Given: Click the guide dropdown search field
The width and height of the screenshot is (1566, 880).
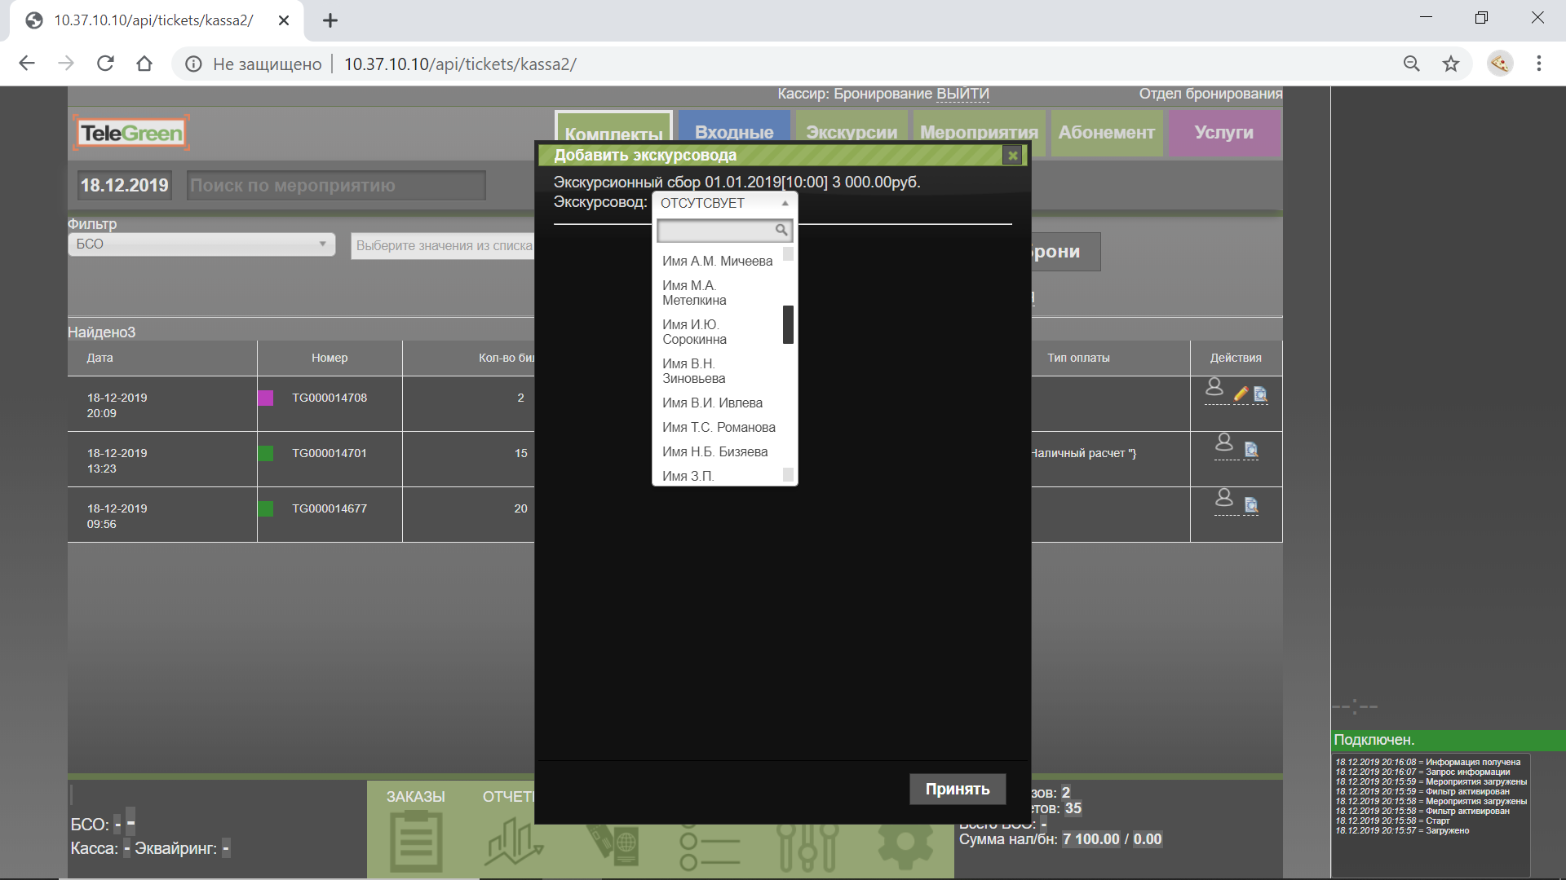Looking at the screenshot, I should pos(718,231).
